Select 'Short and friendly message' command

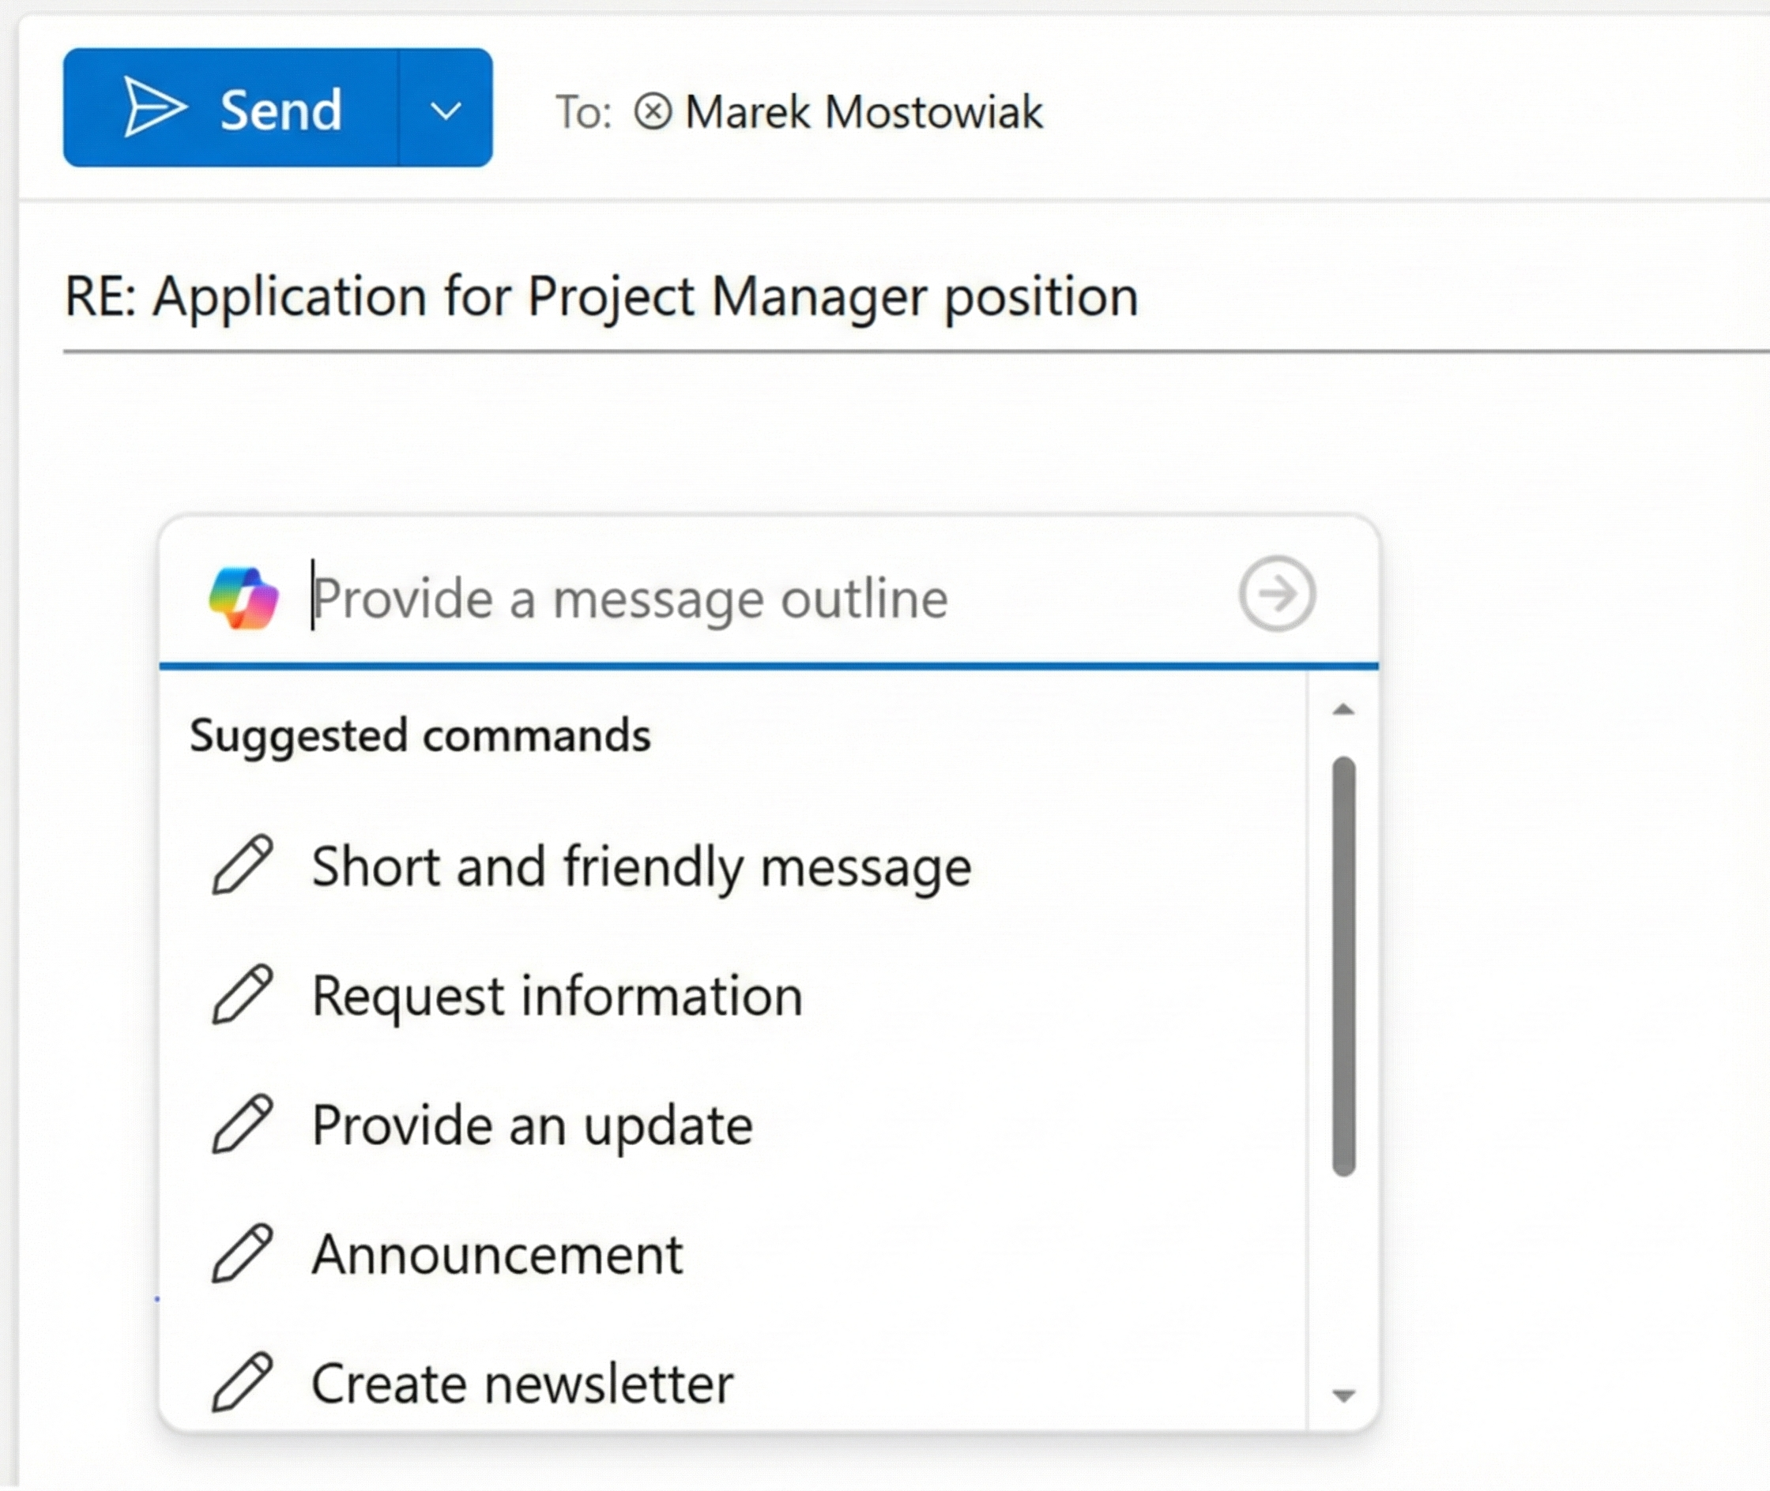[x=641, y=866]
